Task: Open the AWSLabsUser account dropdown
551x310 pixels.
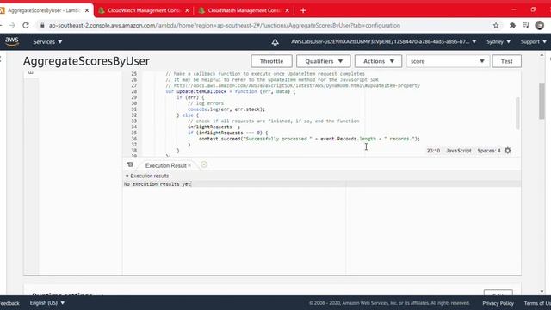Action: pos(383,41)
